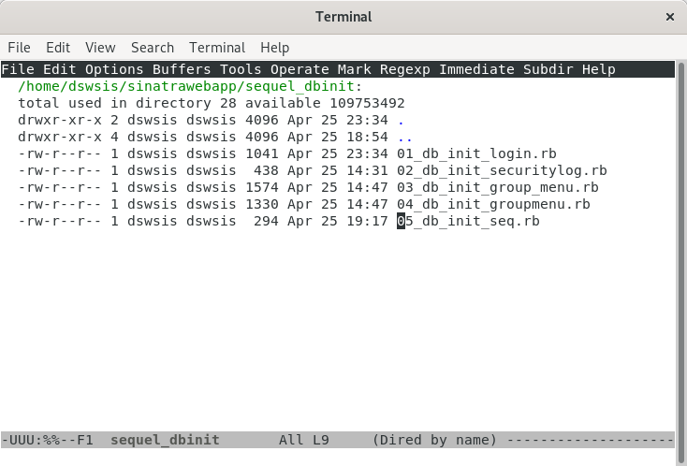Image resolution: width=687 pixels, height=466 pixels.
Task: Open Emacs Immediate menu
Action: pos(476,69)
